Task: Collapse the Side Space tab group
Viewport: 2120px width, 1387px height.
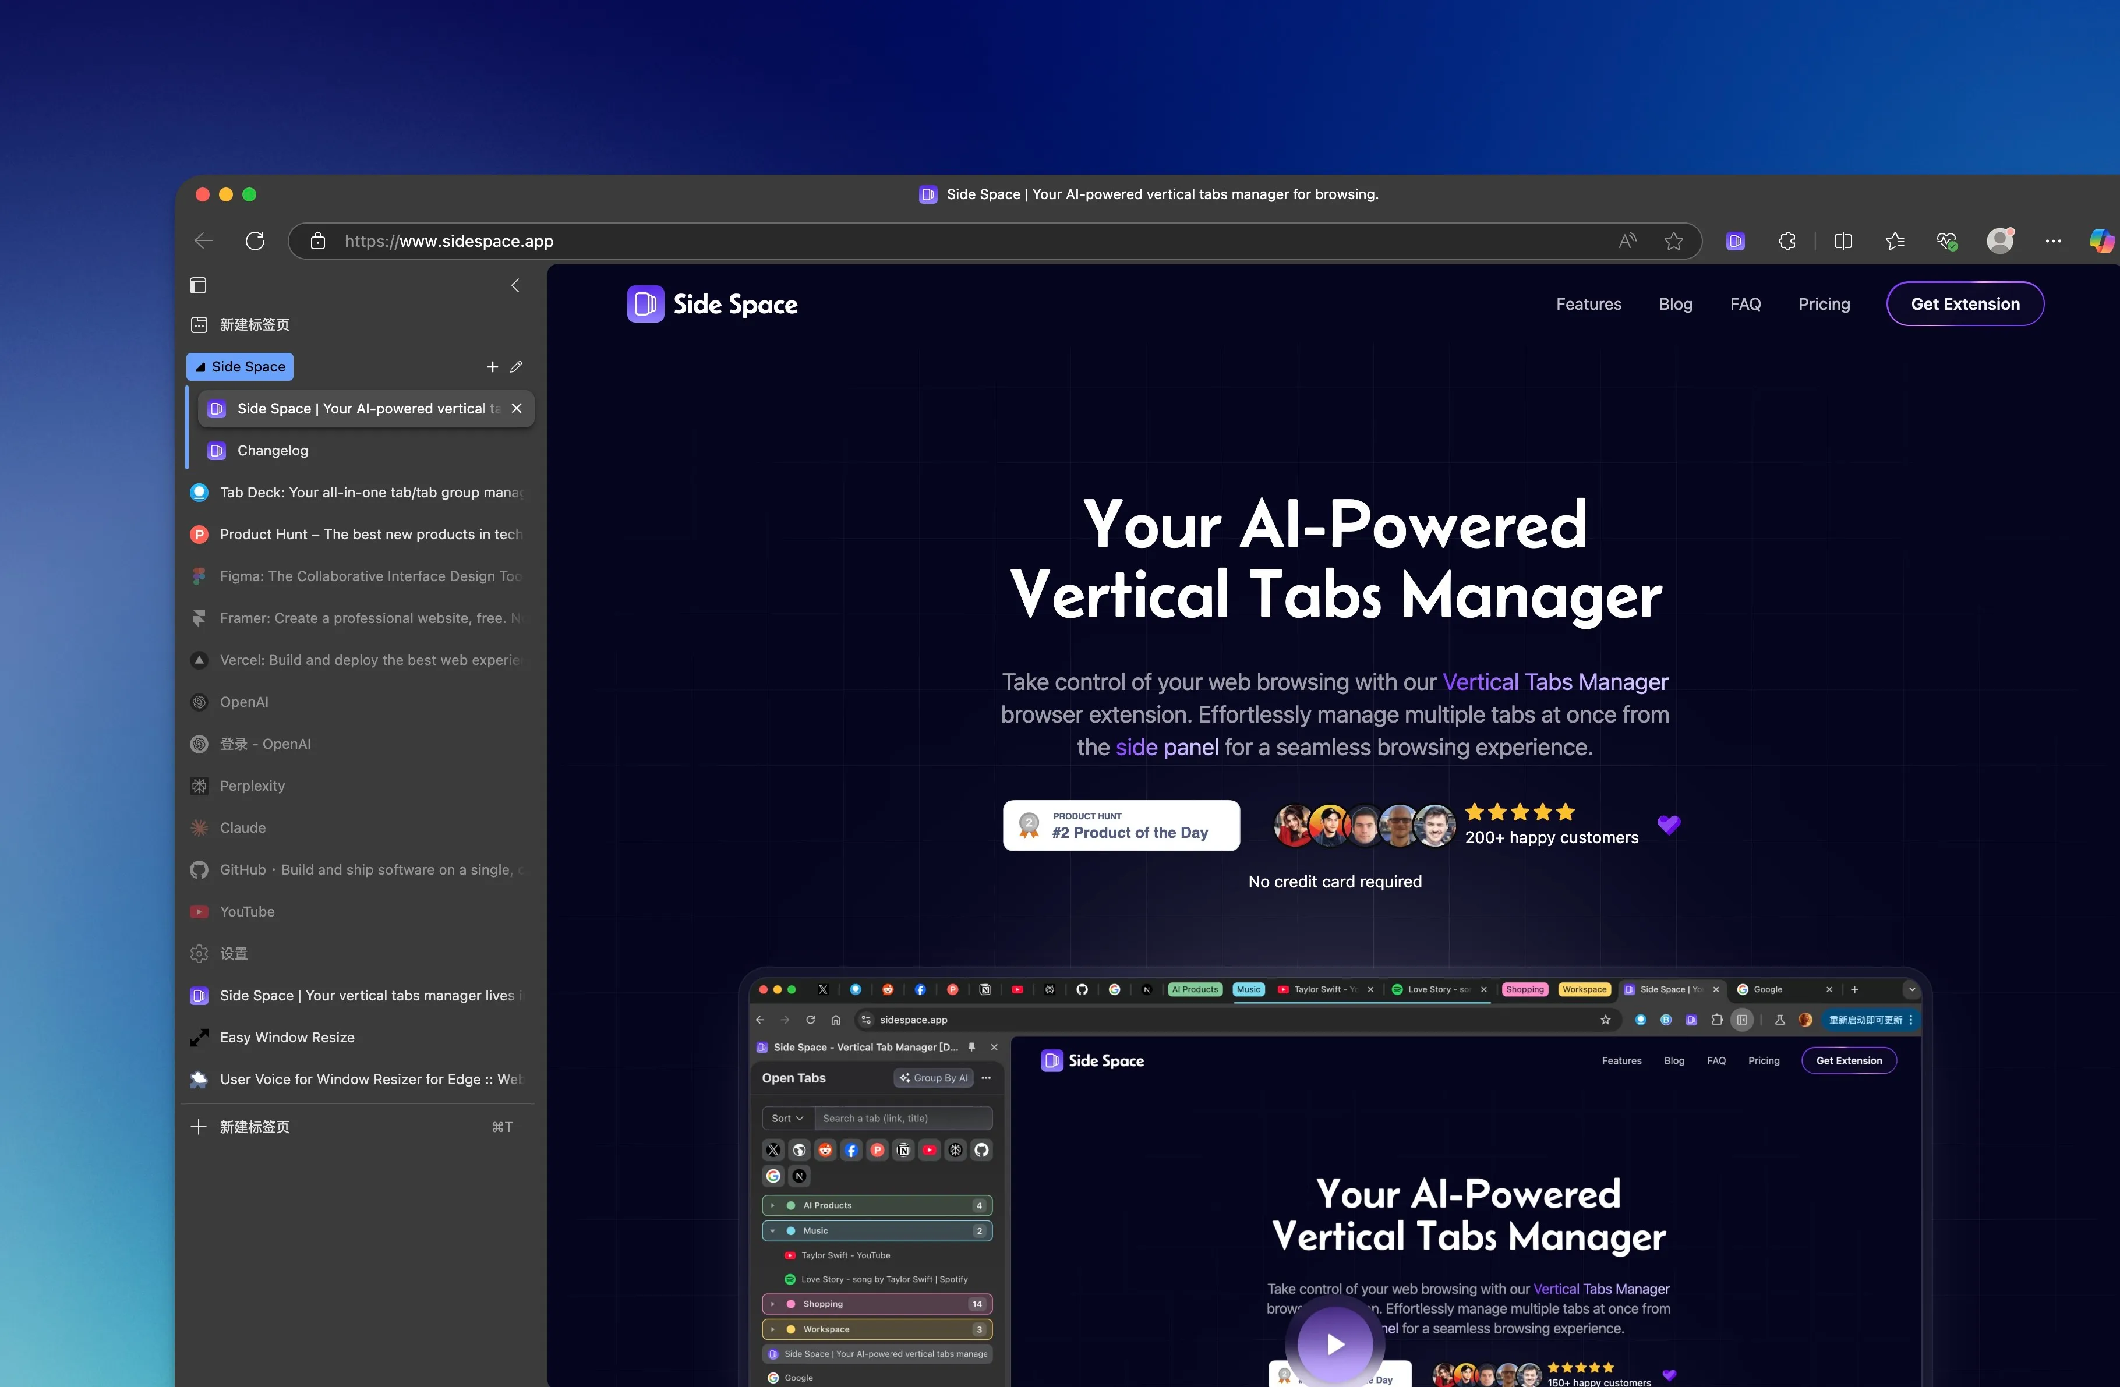Action: pos(239,367)
